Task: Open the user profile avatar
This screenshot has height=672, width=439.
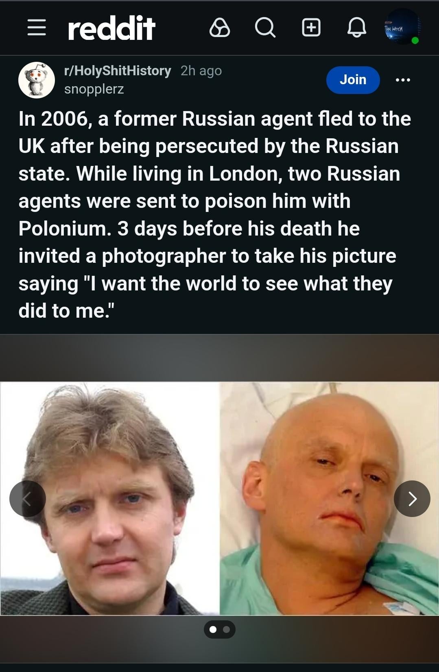Action: tap(402, 27)
